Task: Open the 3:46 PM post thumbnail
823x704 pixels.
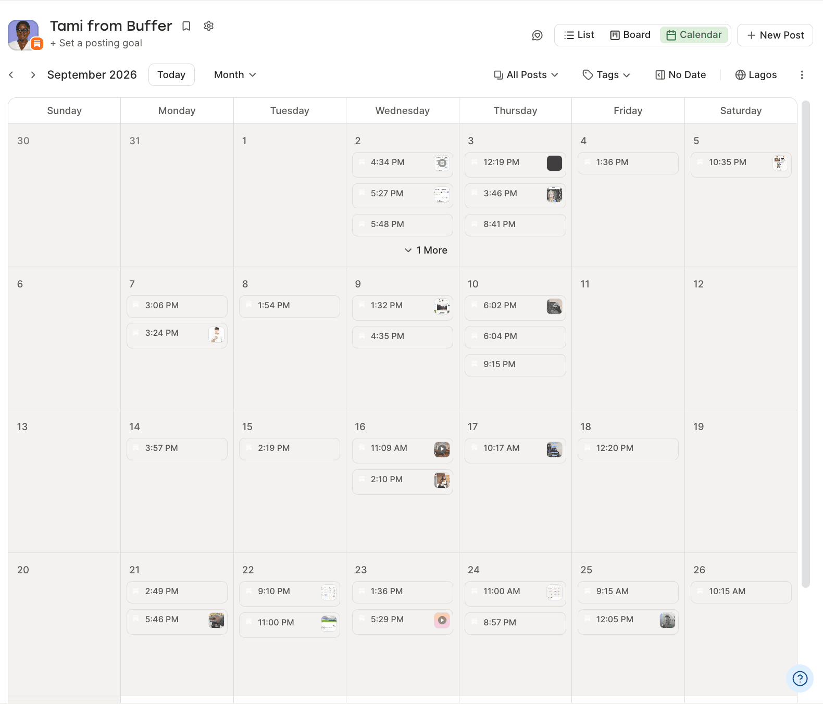Action: (x=554, y=194)
